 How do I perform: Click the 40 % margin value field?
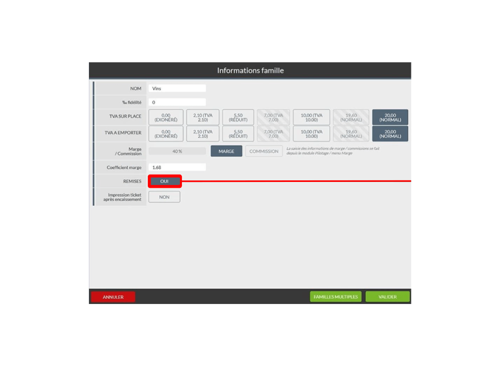coord(177,151)
